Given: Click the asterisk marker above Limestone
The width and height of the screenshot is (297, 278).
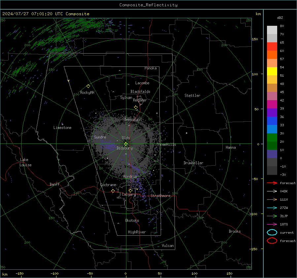Looking at the screenshot, I should tap(62, 124).
